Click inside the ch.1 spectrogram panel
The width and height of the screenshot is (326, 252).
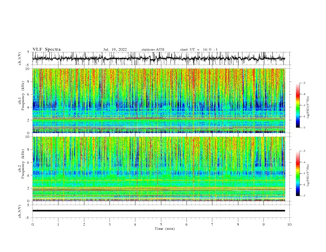click(159, 100)
